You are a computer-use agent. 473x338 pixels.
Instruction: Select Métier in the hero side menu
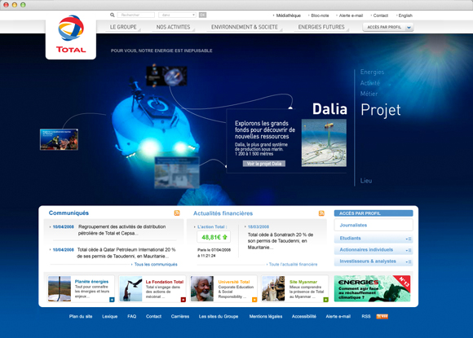[x=369, y=94]
